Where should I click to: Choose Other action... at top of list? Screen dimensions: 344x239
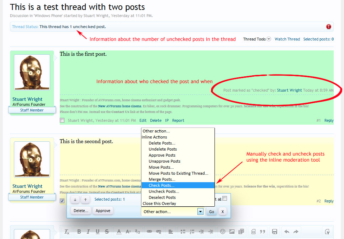pyautogui.click(x=178, y=131)
